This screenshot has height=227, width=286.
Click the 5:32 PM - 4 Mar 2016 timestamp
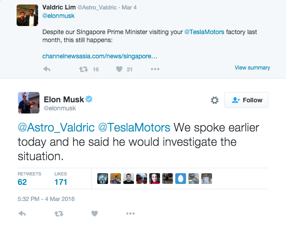tap(46, 199)
